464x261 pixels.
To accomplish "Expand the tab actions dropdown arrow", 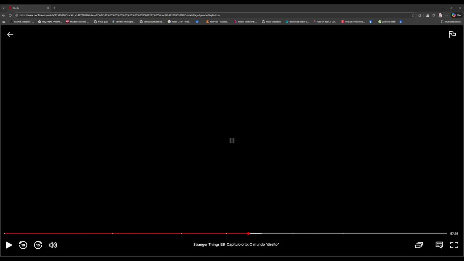I will [x=4, y=8].
